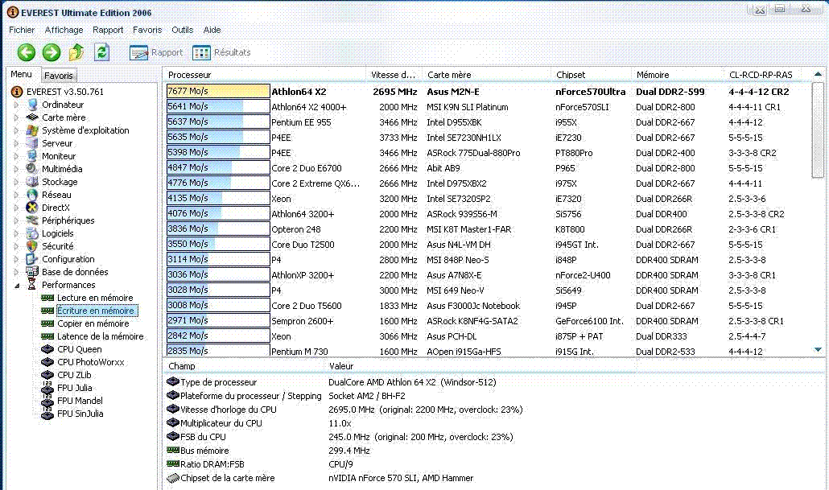The image size is (829, 490).
Task: Select CPU ZLib benchmark
Action: coord(75,375)
